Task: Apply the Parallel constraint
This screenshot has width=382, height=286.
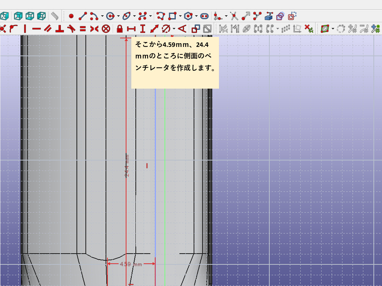Action: (x=48, y=28)
